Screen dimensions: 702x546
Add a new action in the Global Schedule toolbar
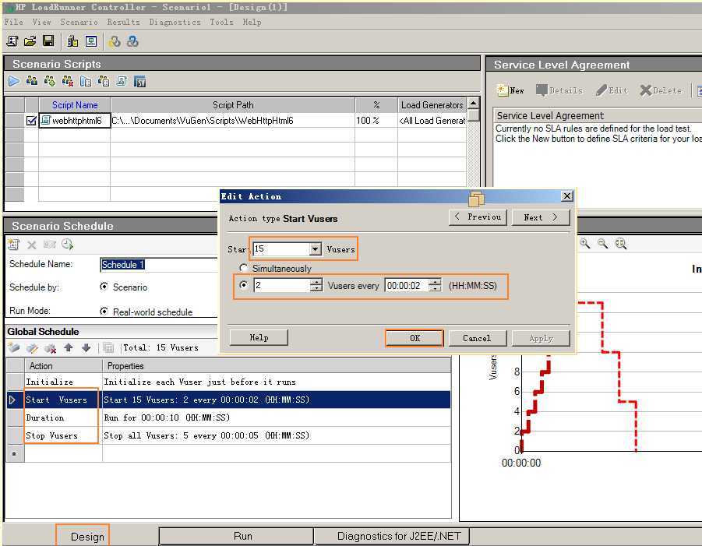point(14,347)
